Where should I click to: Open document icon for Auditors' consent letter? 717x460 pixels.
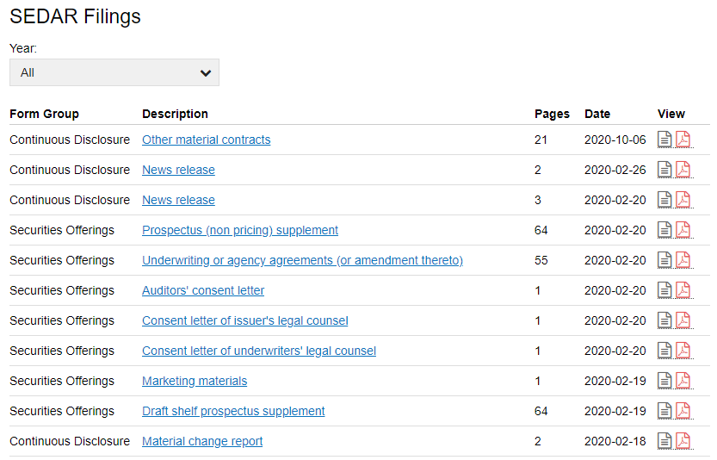point(665,290)
